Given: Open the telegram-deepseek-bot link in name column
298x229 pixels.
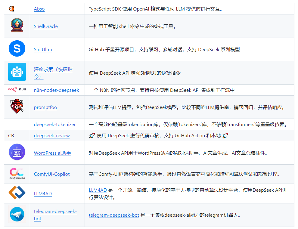Looking at the screenshot, I should tap(55, 215).
